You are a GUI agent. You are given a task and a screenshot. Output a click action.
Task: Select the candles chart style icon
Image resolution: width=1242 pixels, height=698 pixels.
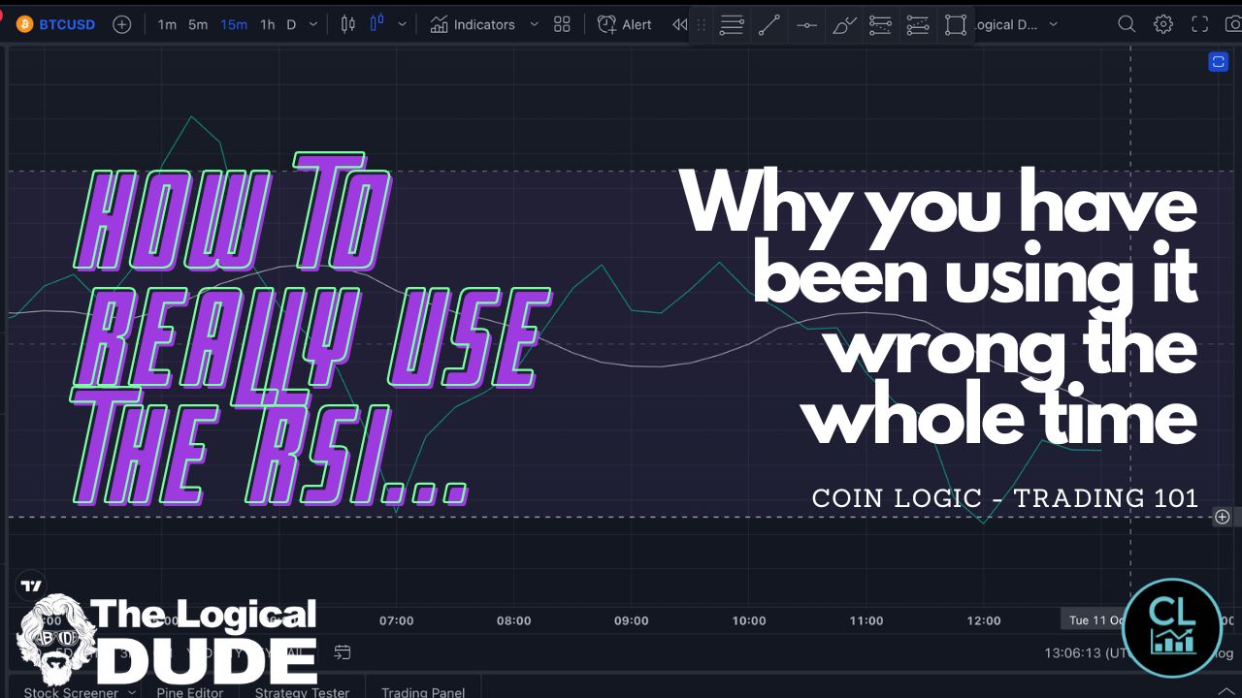(x=377, y=24)
